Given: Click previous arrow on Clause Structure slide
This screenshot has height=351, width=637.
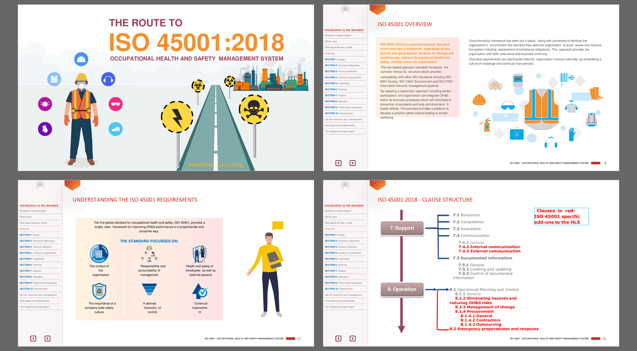Looking at the screenshot, I should click(x=339, y=339).
